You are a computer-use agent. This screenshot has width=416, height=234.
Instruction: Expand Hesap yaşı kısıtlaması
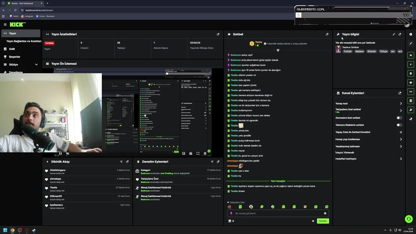[401, 139]
